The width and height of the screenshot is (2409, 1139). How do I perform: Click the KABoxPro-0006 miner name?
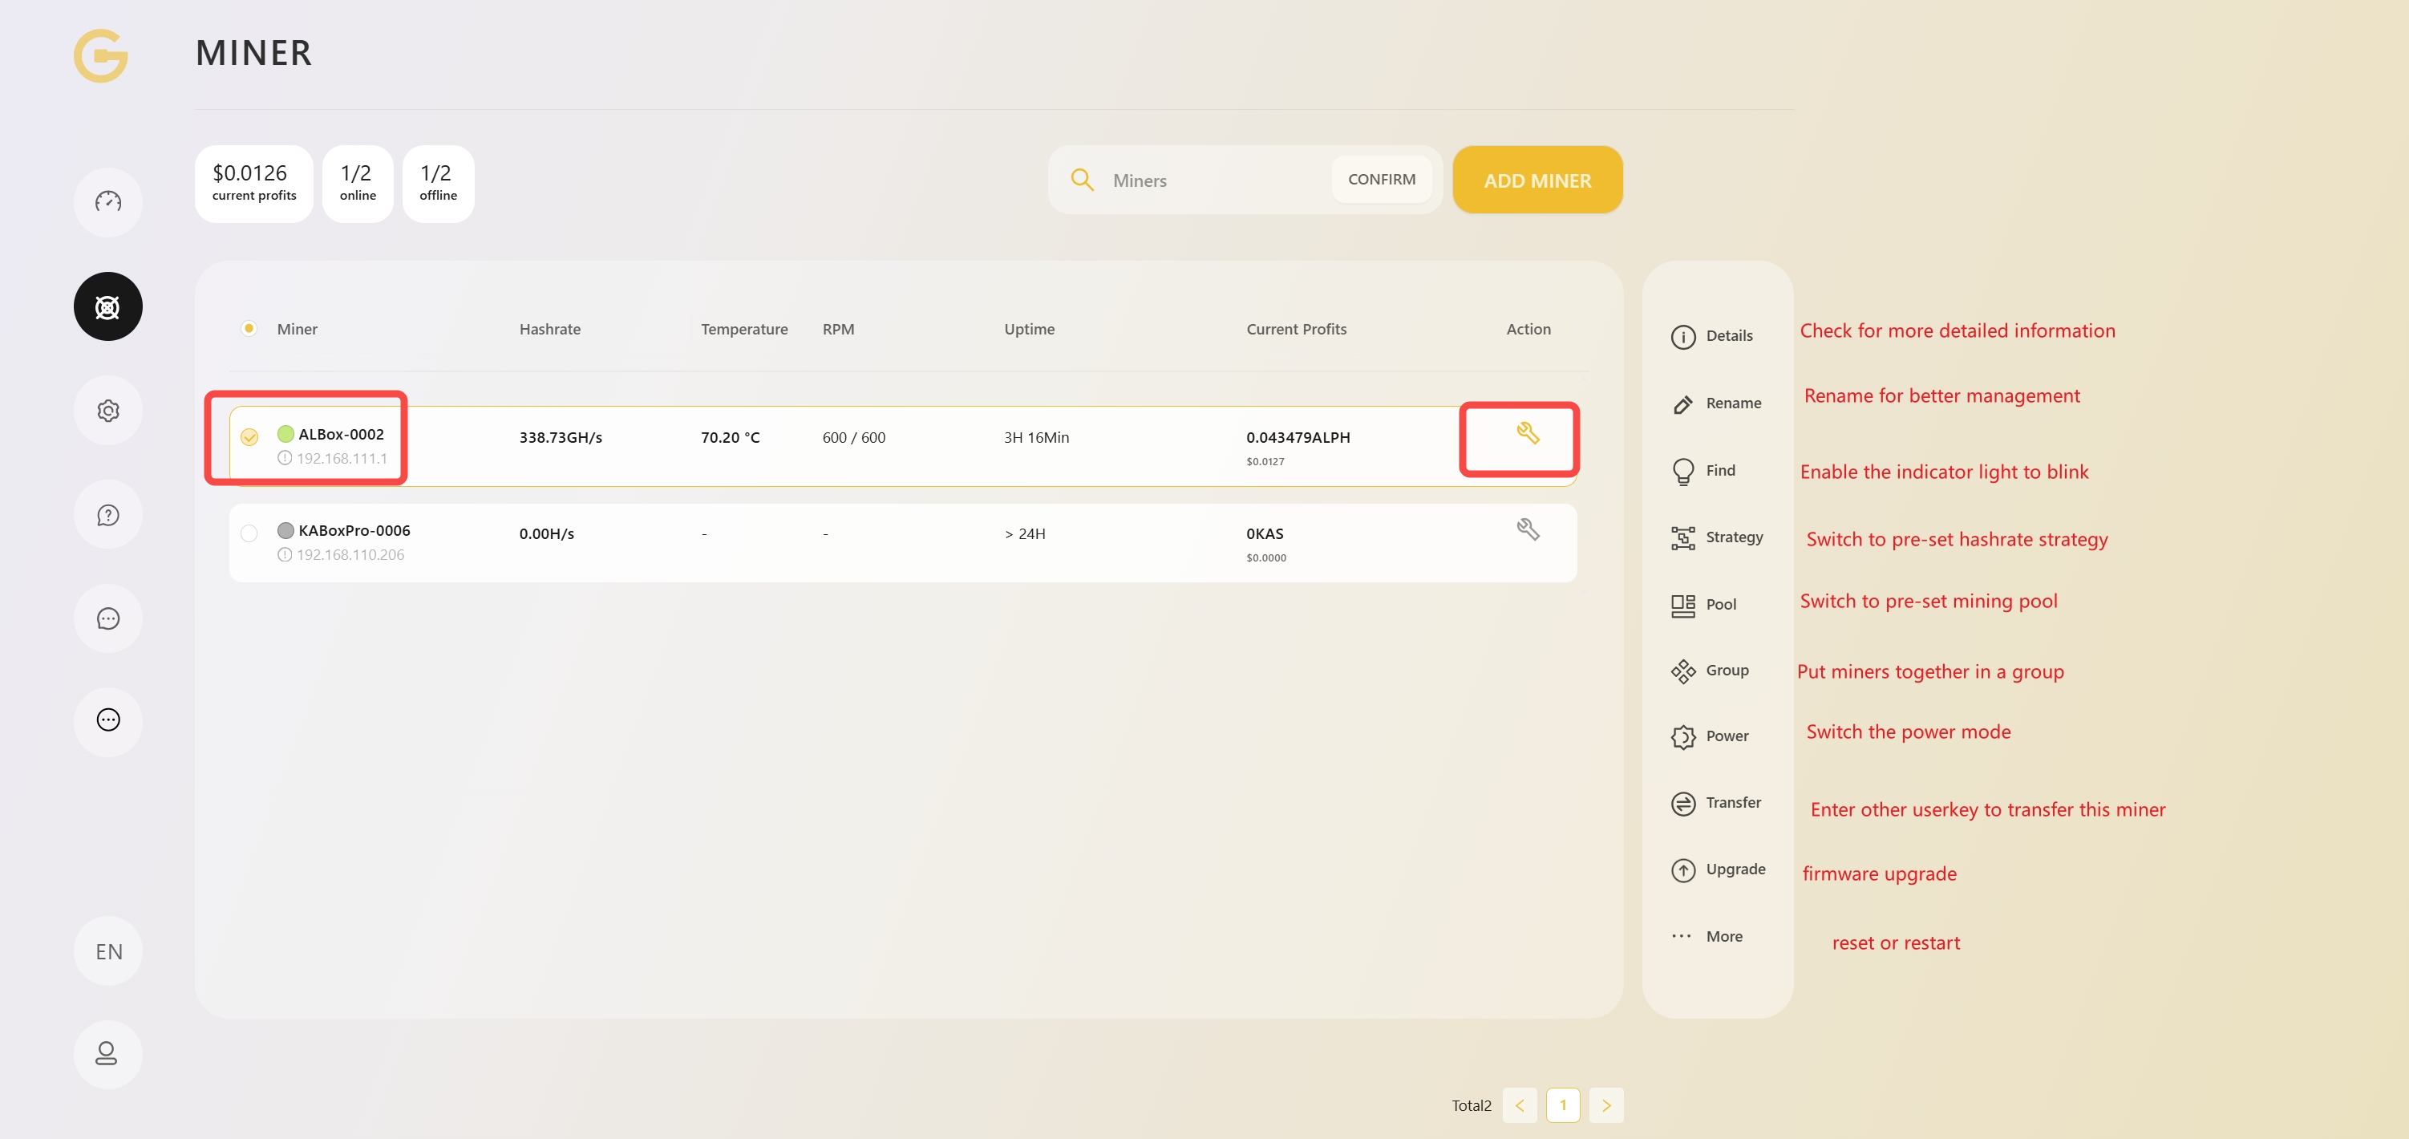tap(354, 530)
